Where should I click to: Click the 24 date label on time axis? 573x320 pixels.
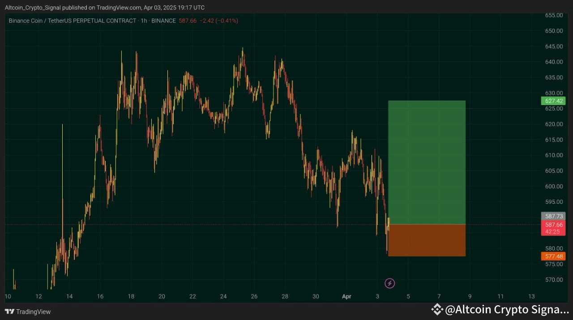click(x=223, y=296)
